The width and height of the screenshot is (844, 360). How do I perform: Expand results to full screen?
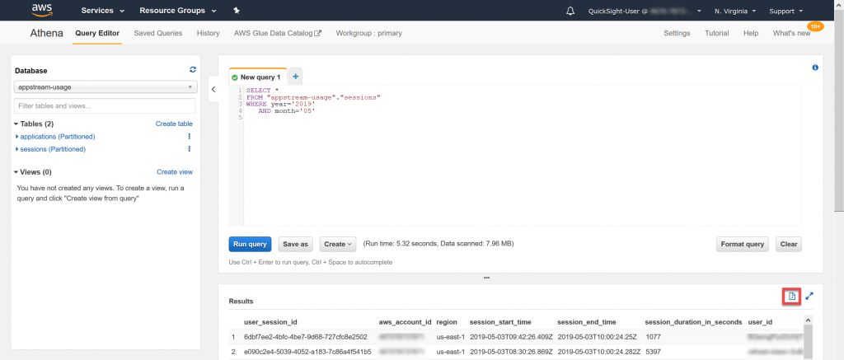[x=809, y=296]
